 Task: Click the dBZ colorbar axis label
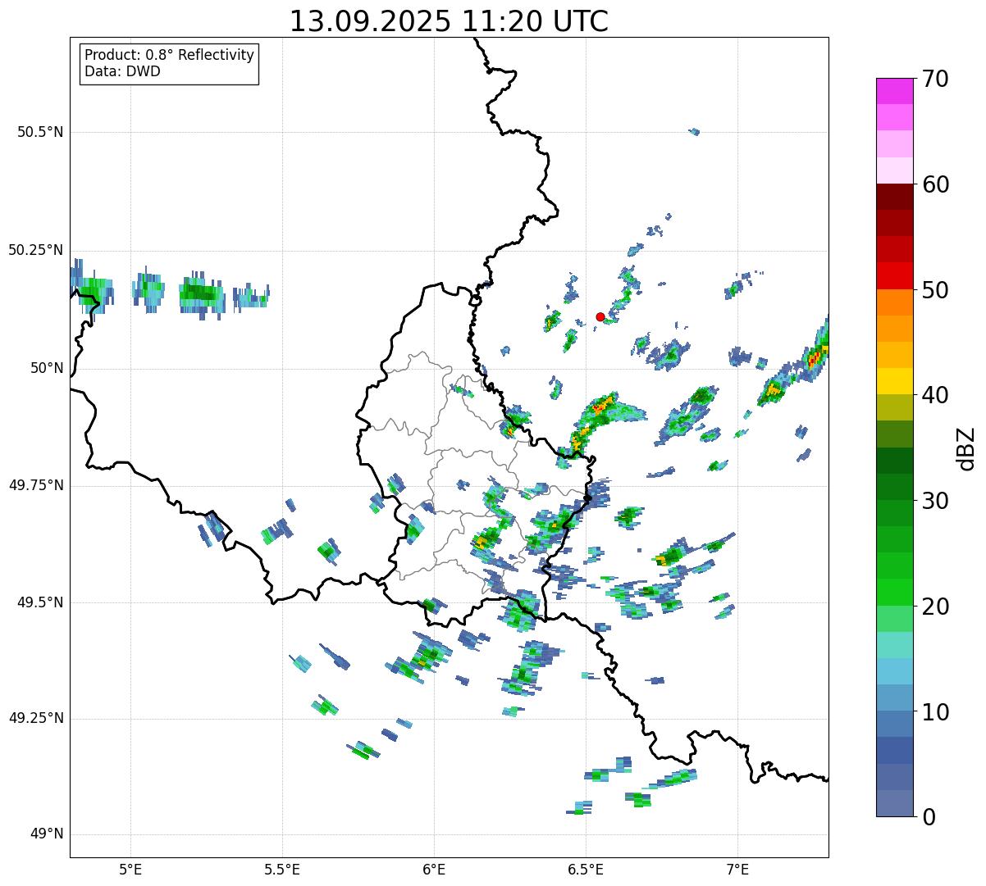click(965, 448)
